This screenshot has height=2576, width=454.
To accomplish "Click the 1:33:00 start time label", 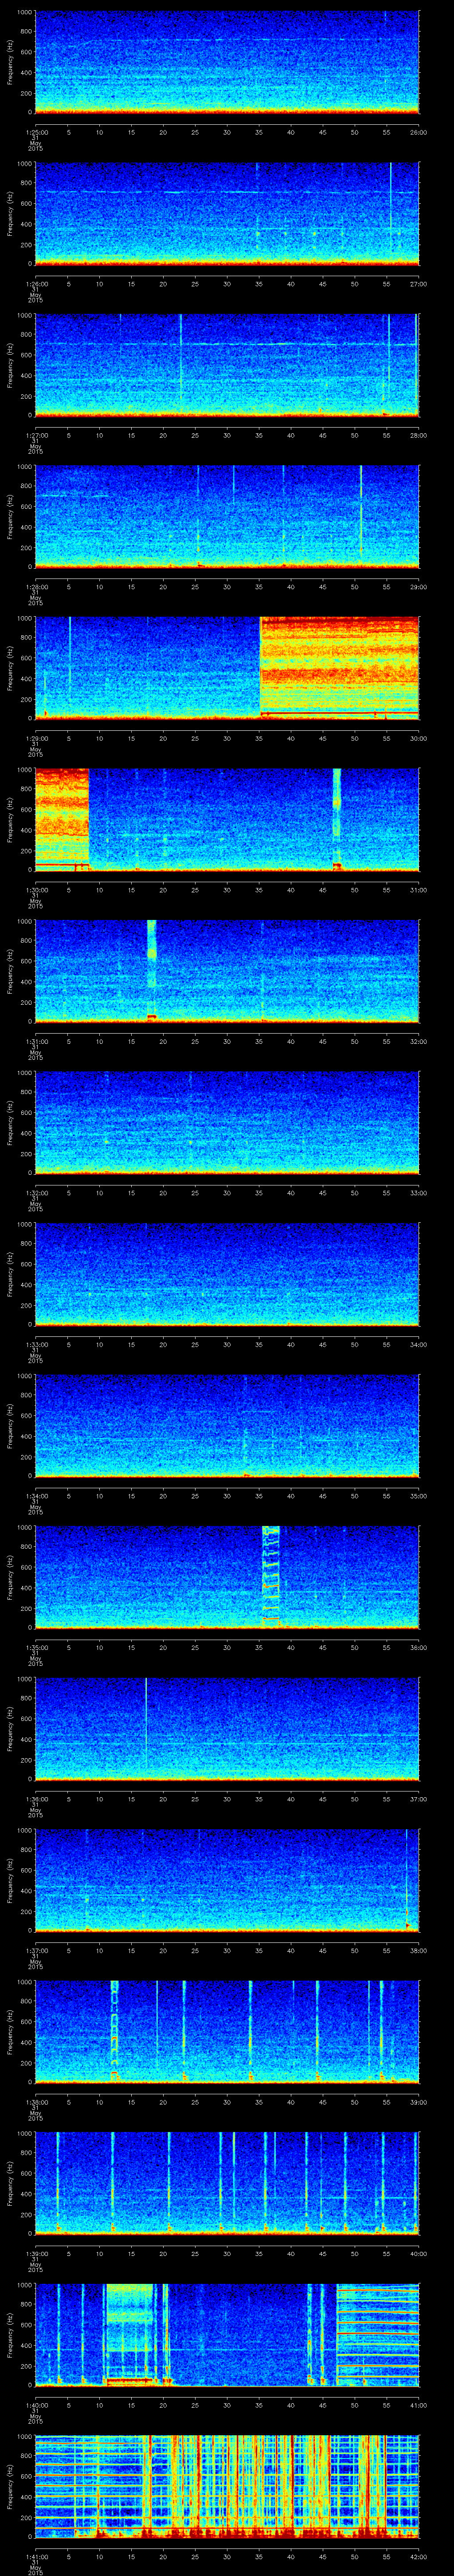I will [x=36, y=1344].
